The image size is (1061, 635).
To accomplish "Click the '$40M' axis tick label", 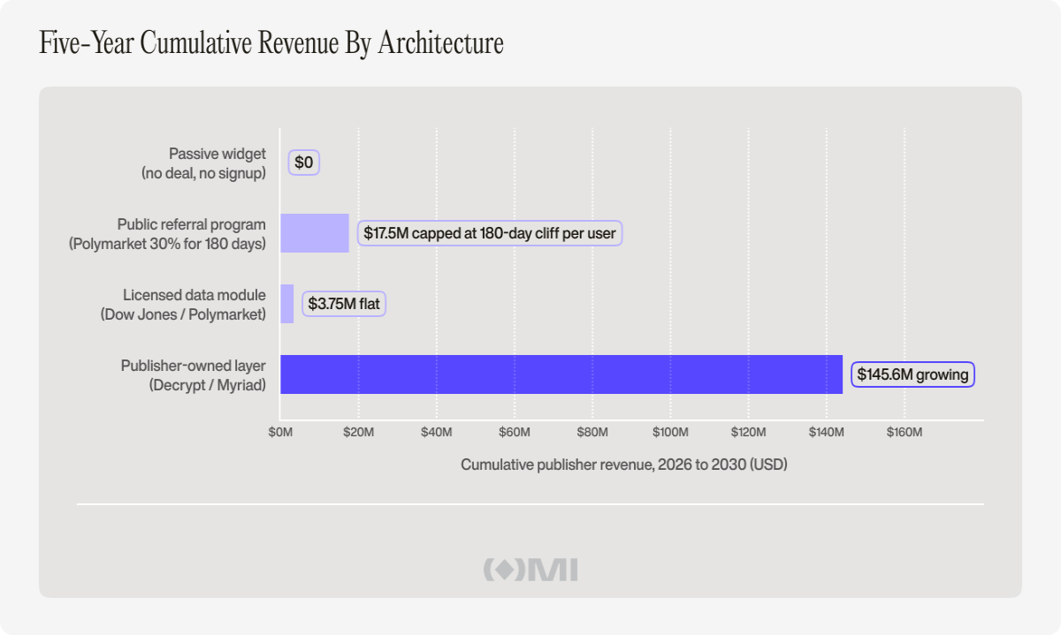I will click(436, 432).
